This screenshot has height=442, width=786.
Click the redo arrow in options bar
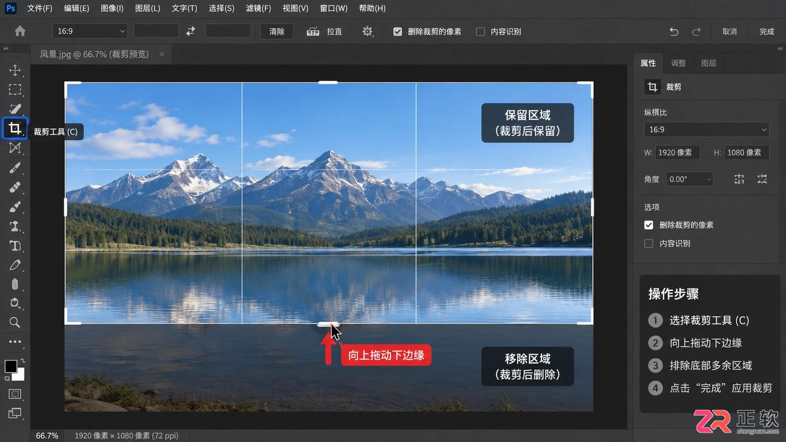pos(696,32)
